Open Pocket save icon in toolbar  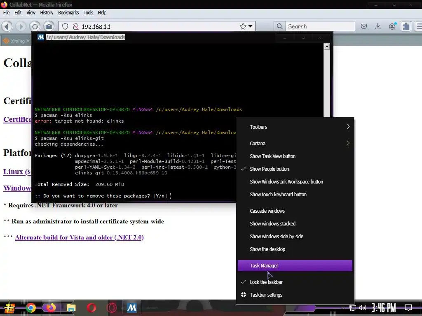click(364, 26)
